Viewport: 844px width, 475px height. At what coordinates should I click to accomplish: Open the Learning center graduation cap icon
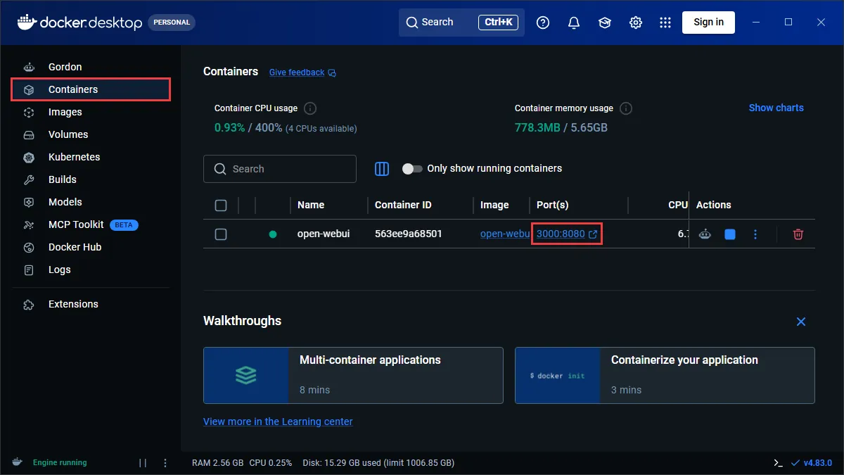pyautogui.click(x=605, y=23)
